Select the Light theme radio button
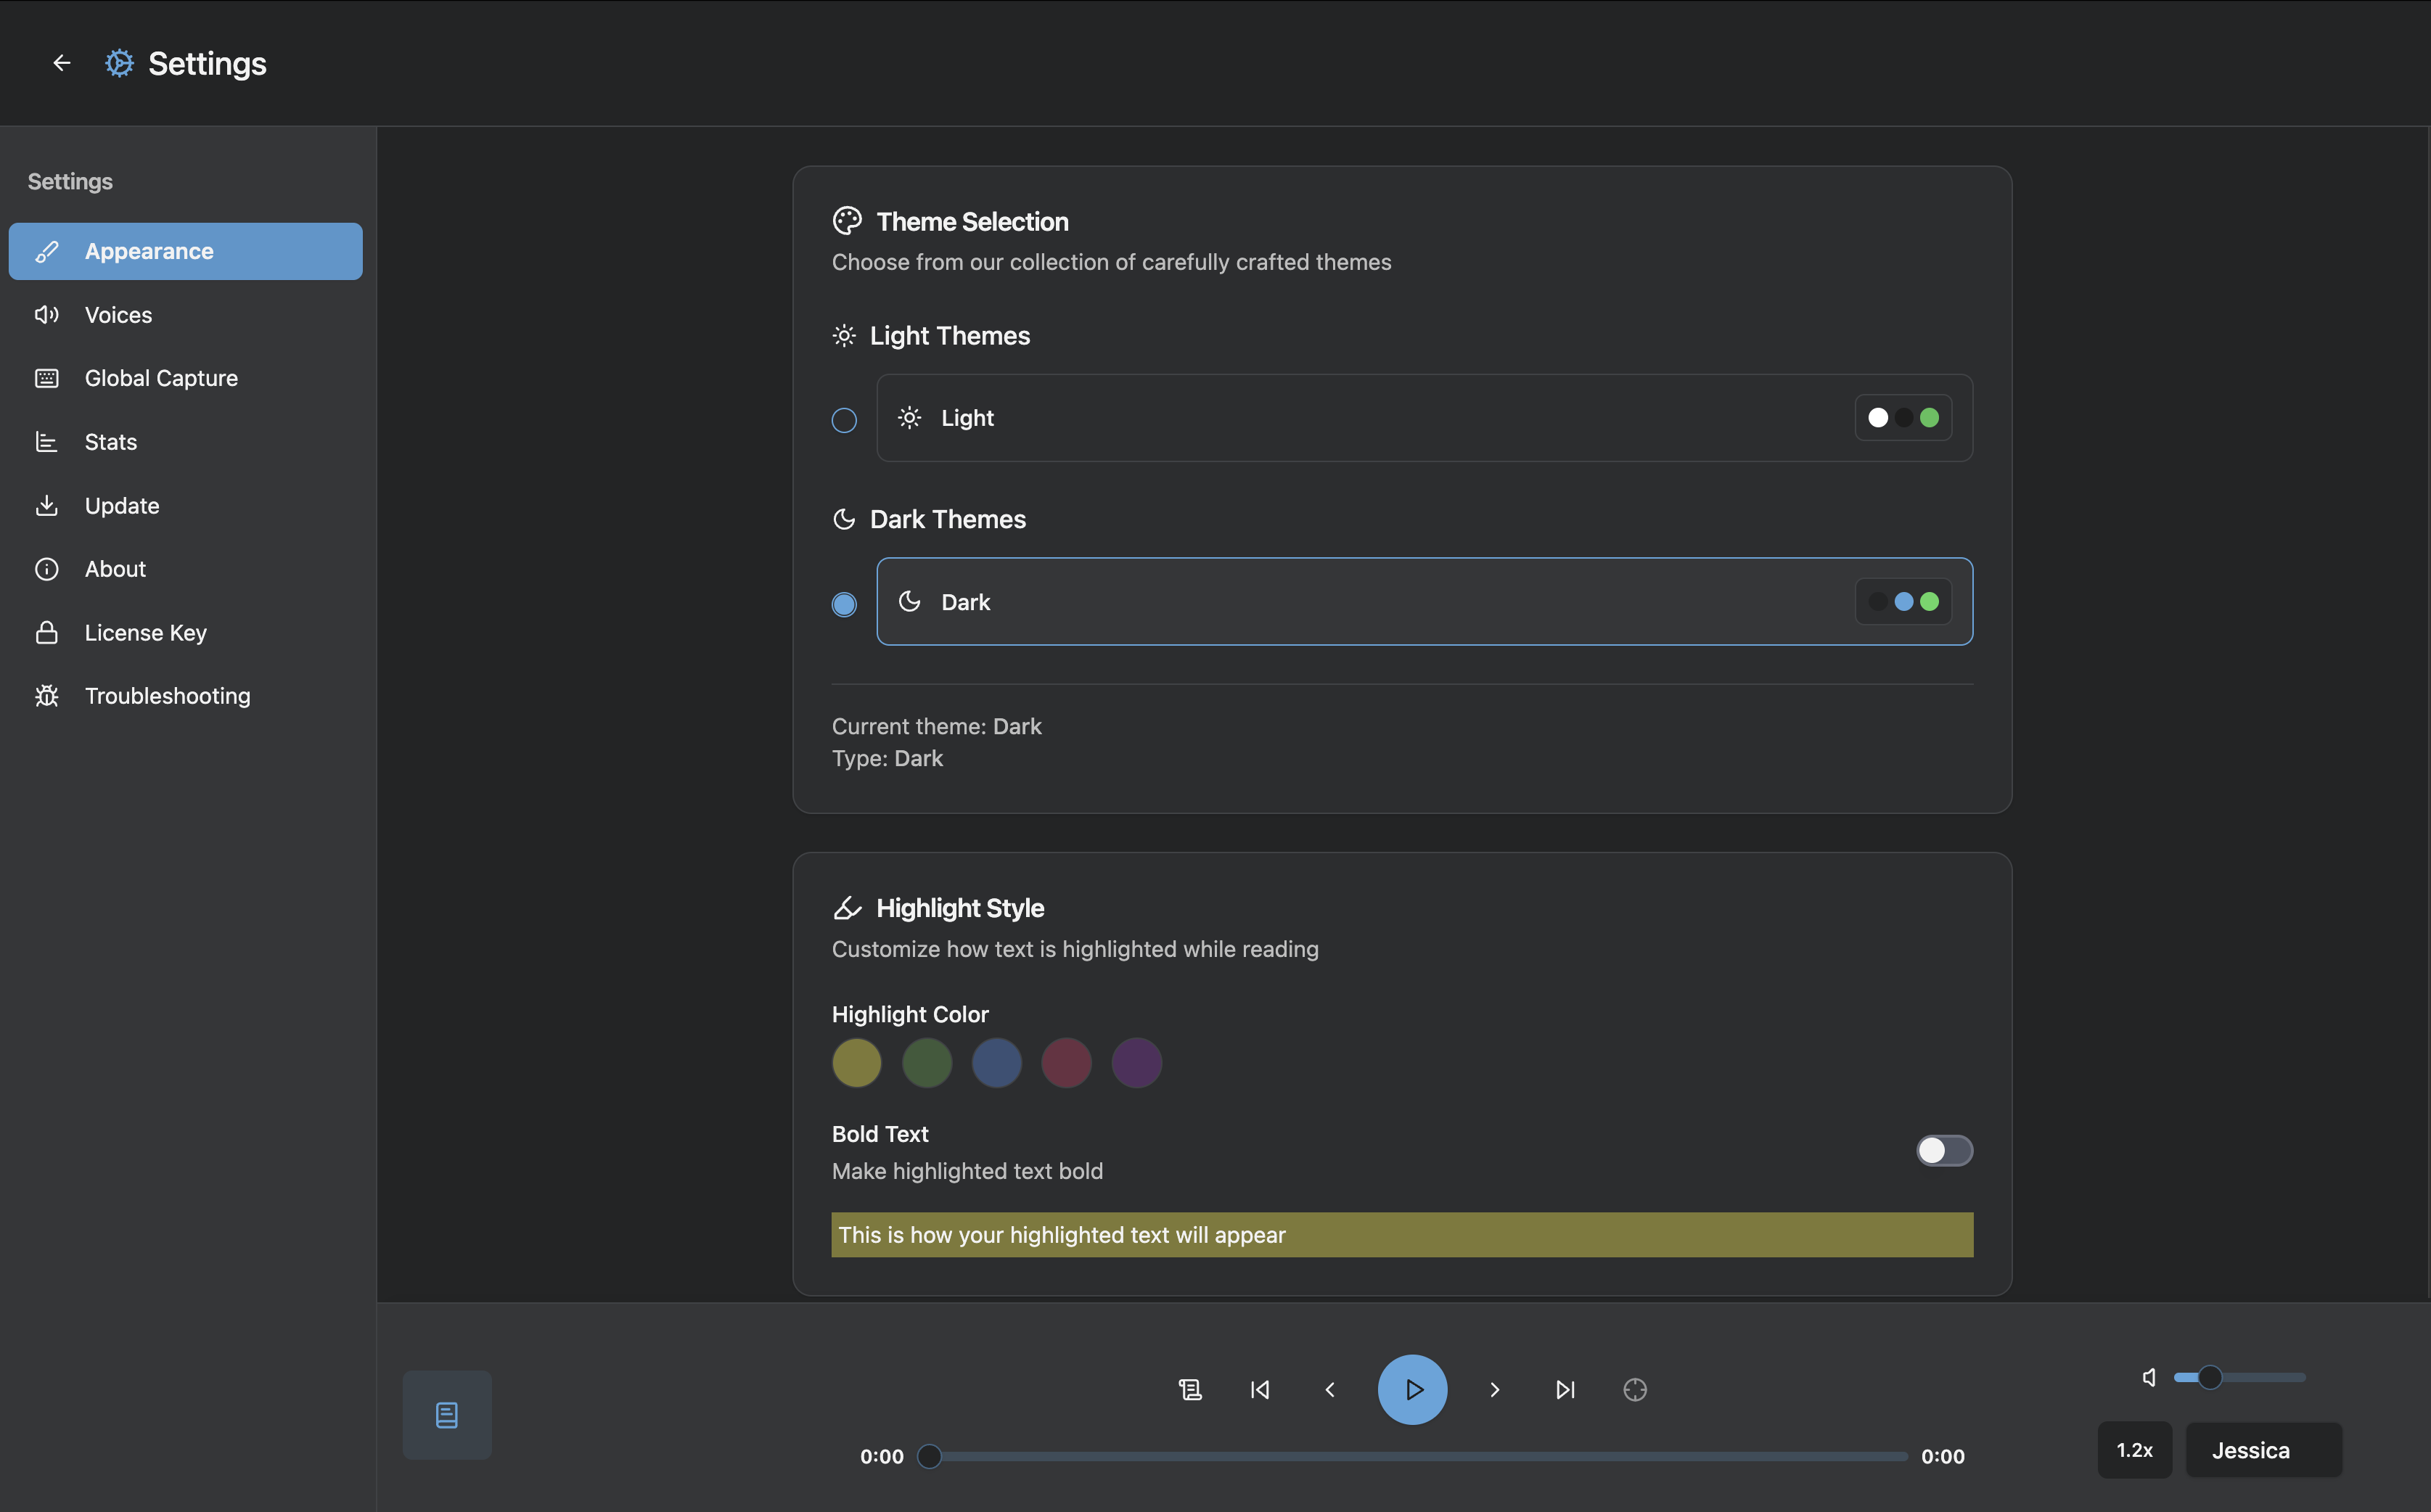The width and height of the screenshot is (2431, 1512). click(x=844, y=420)
